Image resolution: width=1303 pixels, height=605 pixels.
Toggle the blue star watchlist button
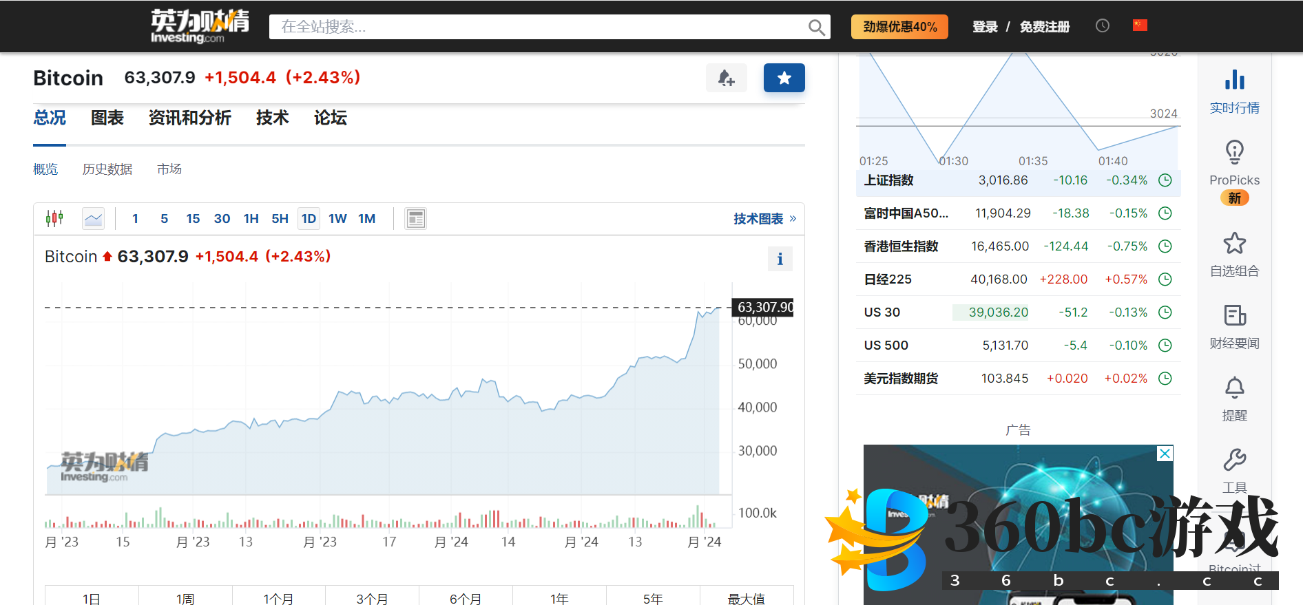(x=784, y=78)
